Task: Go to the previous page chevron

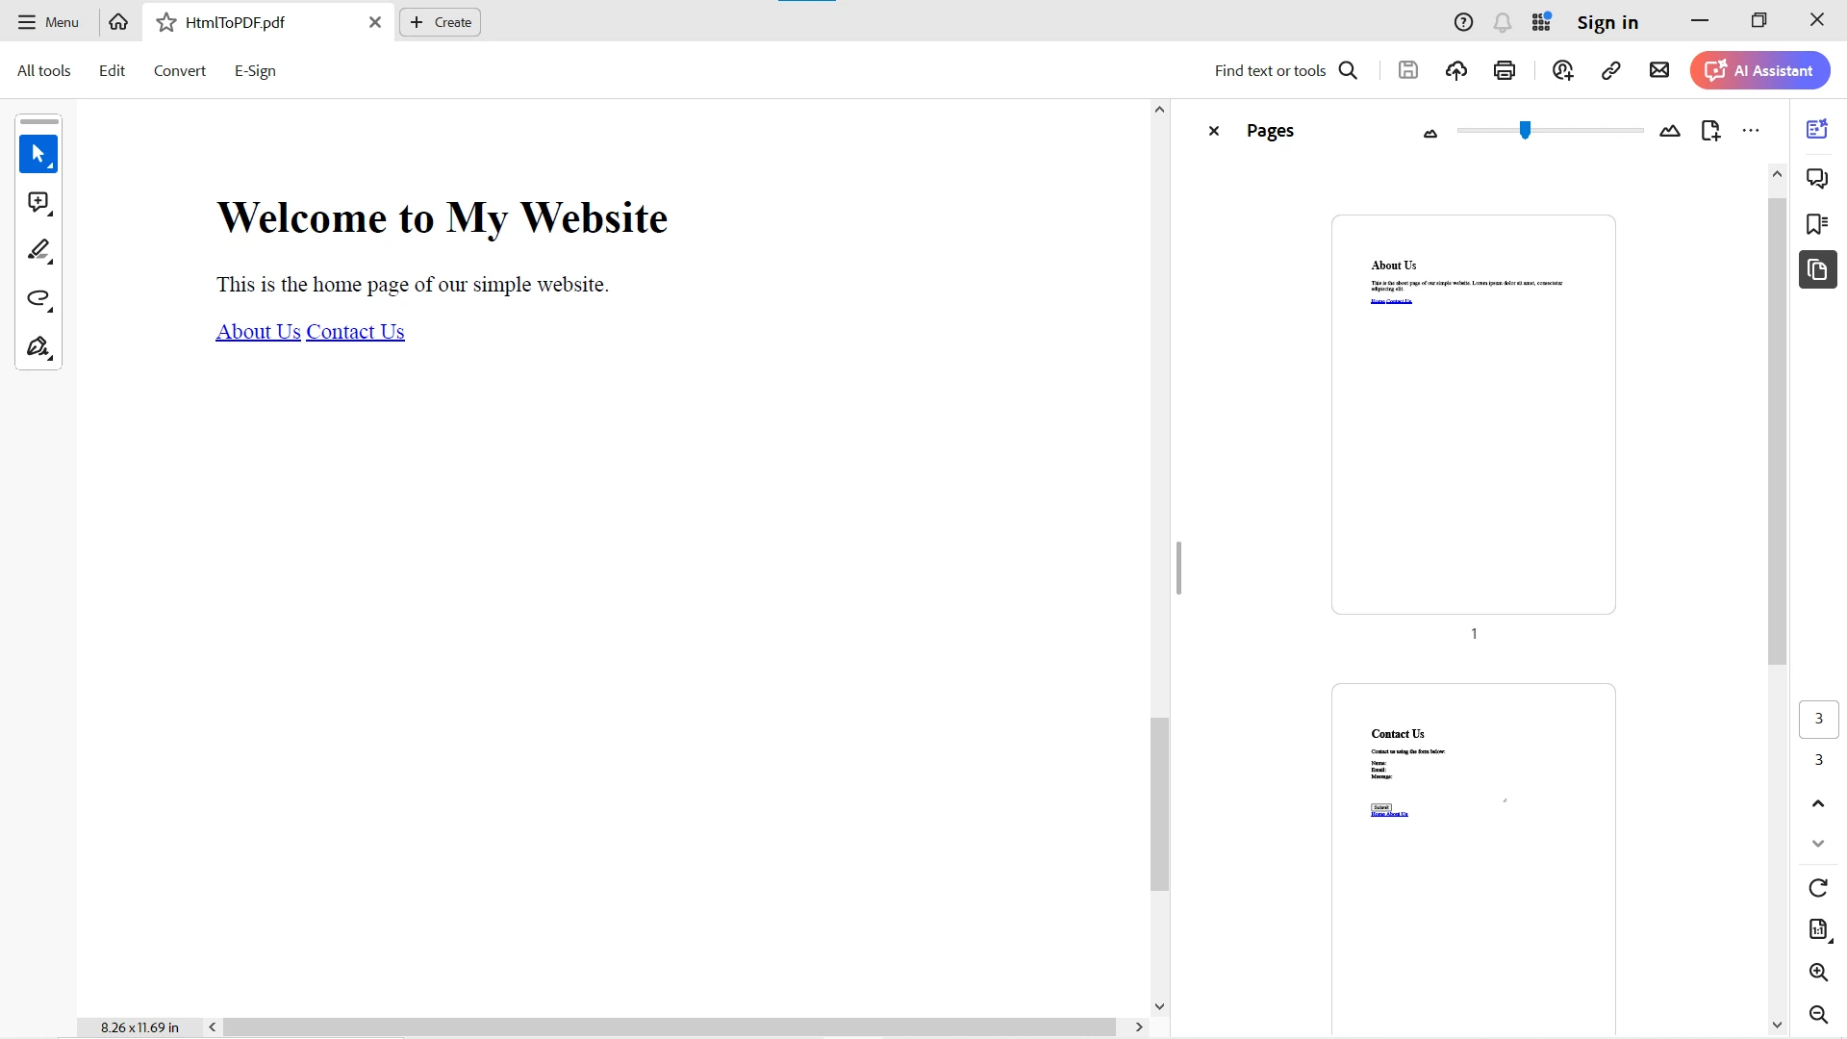Action: pos(1818,803)
